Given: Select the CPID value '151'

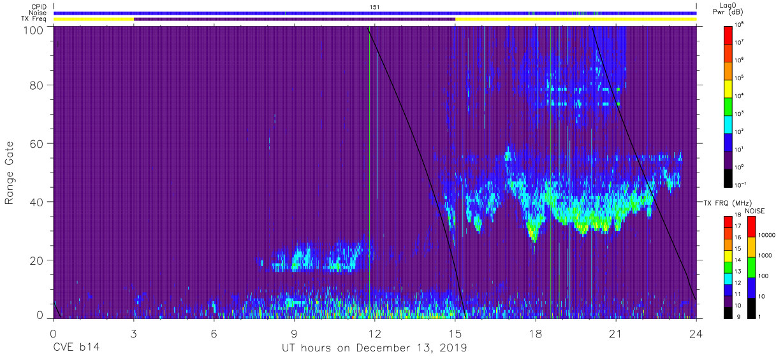Looking at the screenshot, I should click(374, 7).
